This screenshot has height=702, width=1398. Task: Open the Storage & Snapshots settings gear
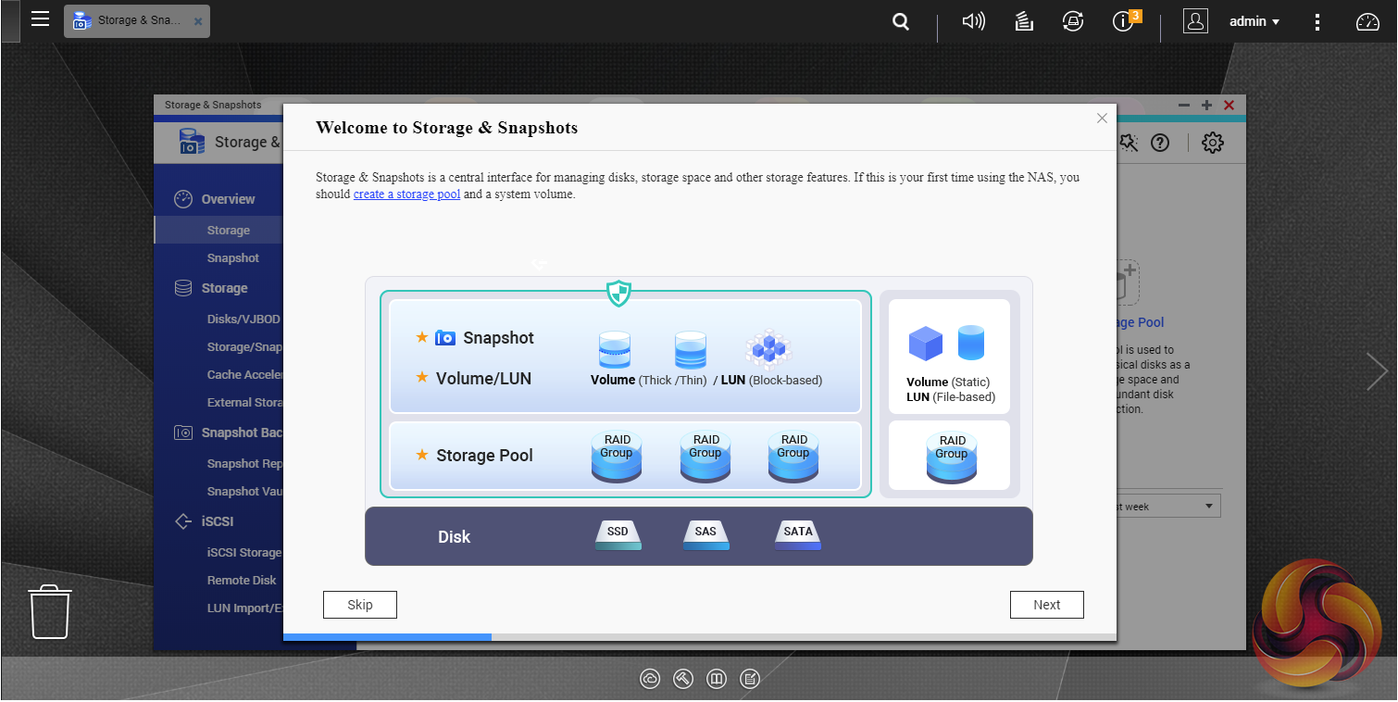tap(1213, 143)
